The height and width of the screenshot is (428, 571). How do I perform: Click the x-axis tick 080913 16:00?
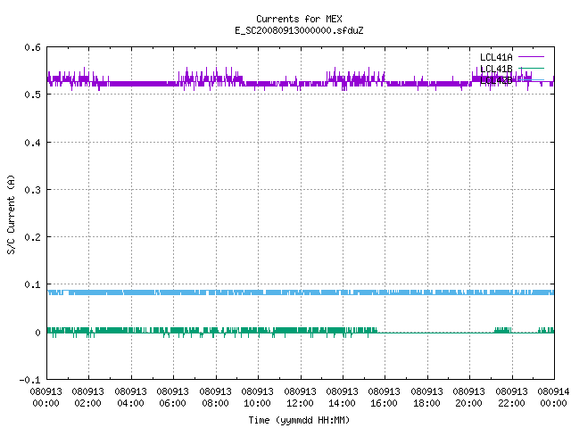(384, 398)
